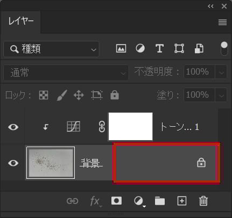Hide the トーン...1 curves layer
This screenshot has height=218, width=232.
13,127
